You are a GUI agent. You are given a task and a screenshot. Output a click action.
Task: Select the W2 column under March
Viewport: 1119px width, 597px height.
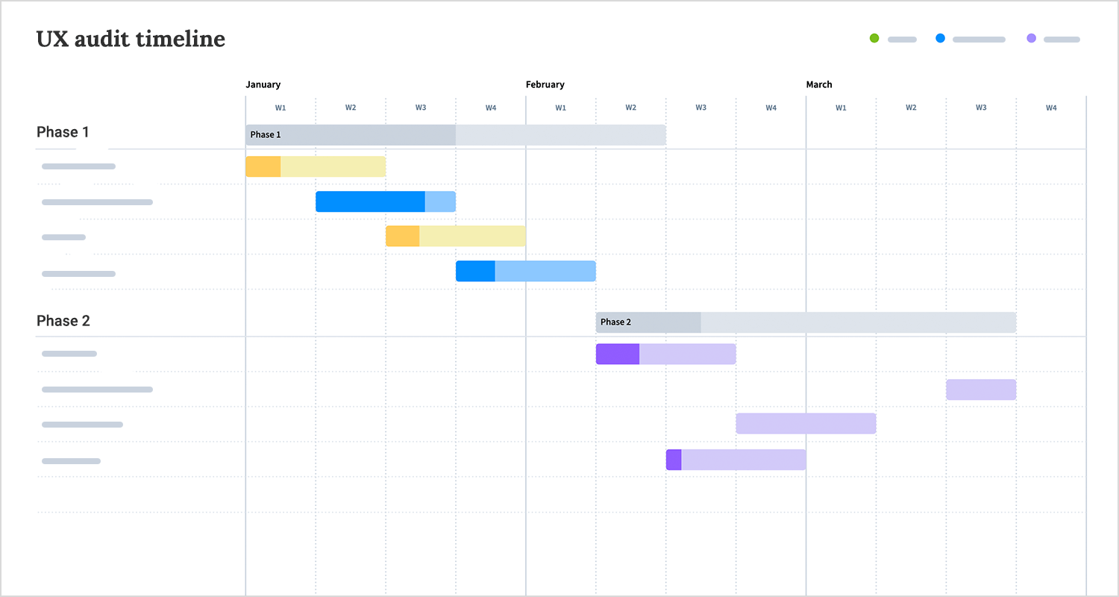point(911,107)
